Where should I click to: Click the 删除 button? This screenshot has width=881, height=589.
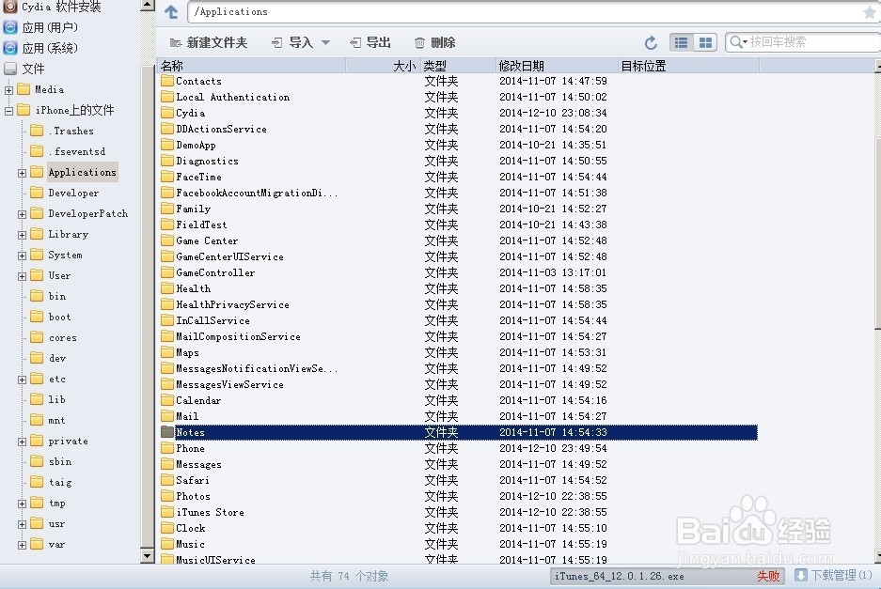click(x=435, y=42)
